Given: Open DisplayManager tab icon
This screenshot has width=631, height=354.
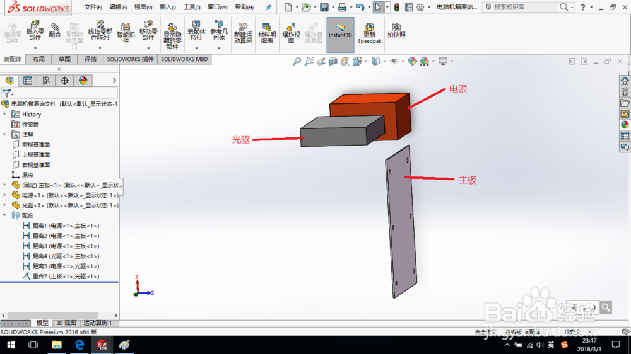Looking at the screenshot, I should tap(83, 81).
